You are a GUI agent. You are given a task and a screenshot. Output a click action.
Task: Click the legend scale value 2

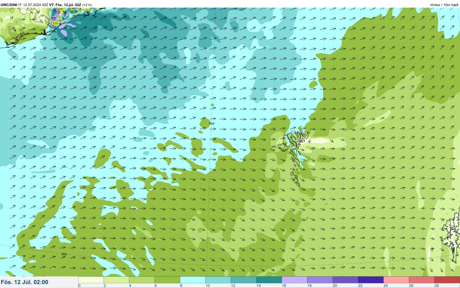105,286
